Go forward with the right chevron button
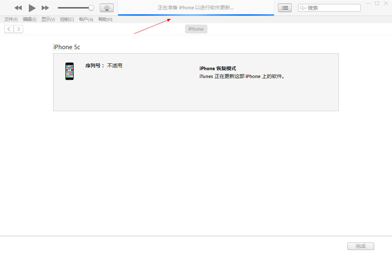Screen dimensions: 392x256 click(x=19, y=29)
